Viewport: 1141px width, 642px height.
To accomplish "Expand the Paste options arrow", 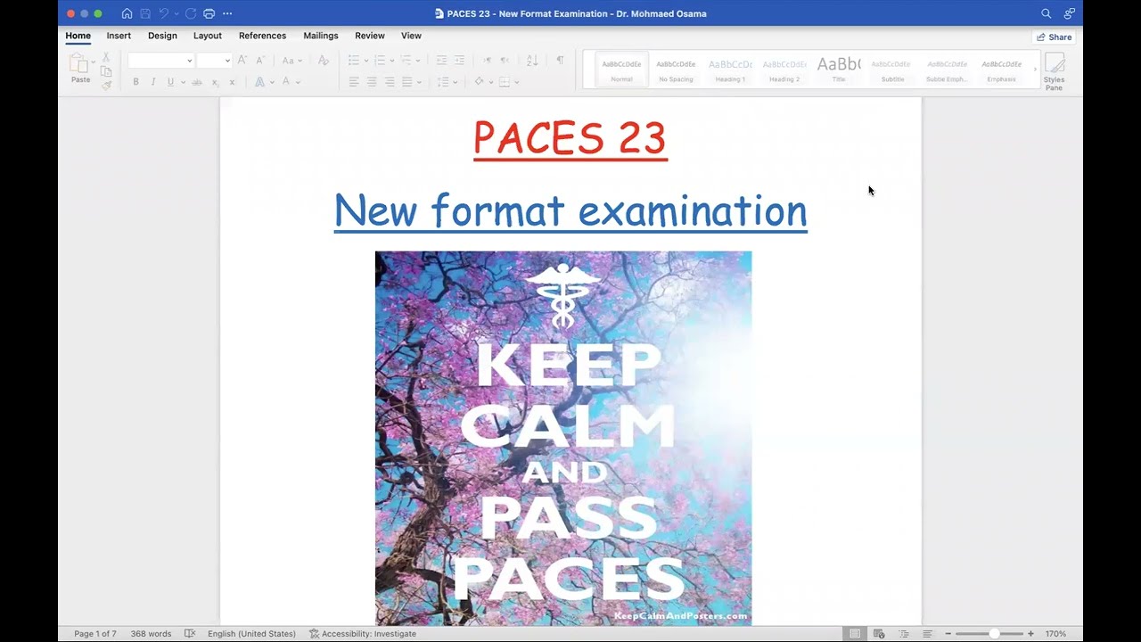I will [93, 62].
